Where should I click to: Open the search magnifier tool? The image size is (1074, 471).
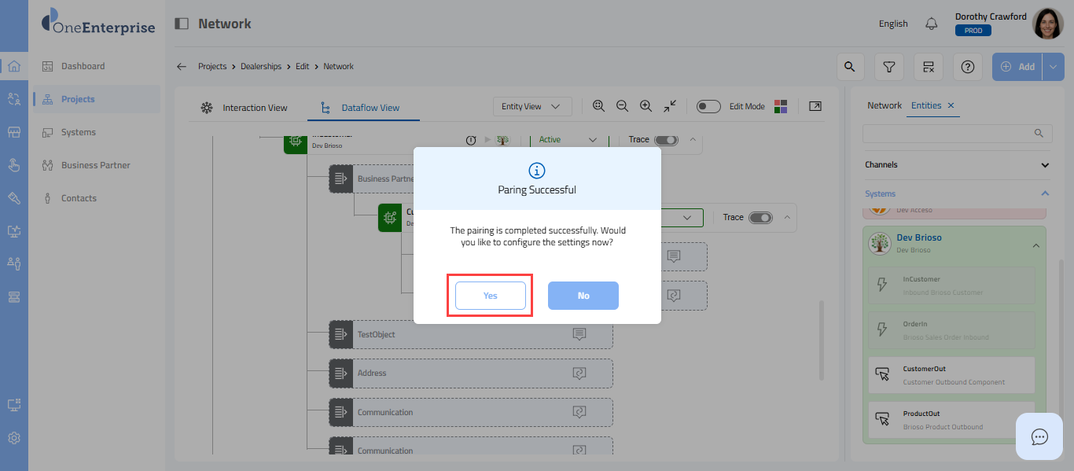click(850, 67)
